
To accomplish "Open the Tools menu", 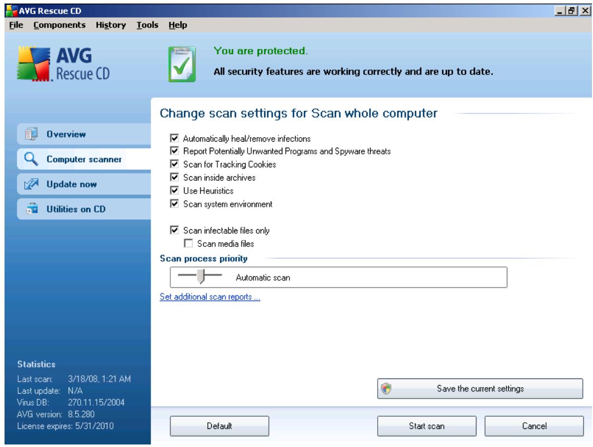I will [x=147, y=25].
